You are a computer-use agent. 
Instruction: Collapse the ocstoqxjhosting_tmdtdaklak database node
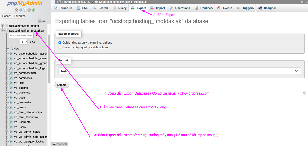coord(3,30)
